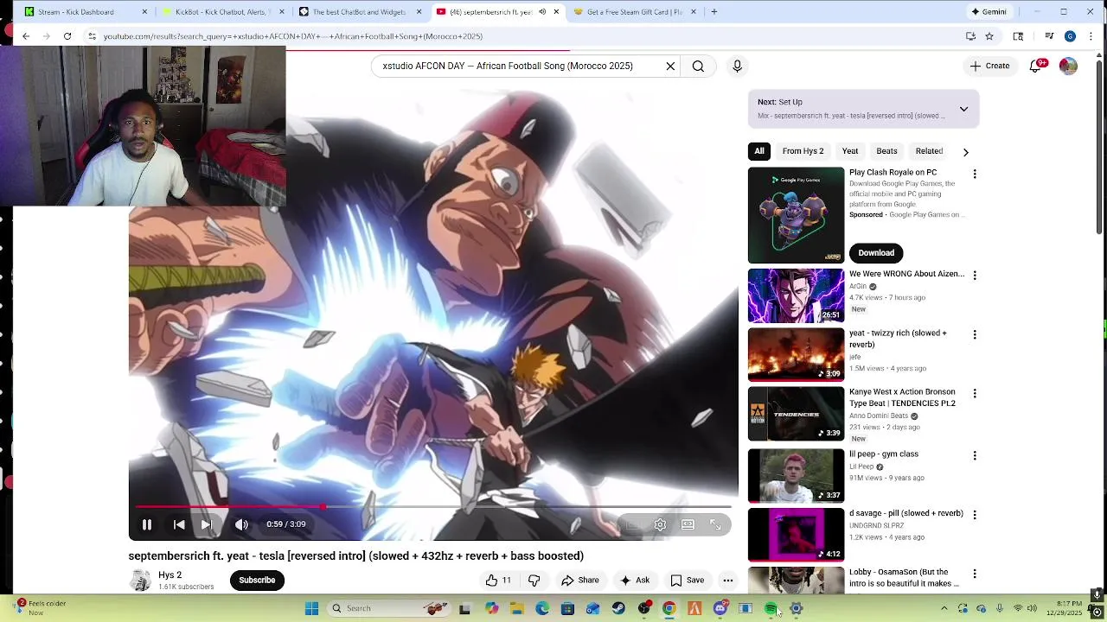This screenshot has height=622, width=1107.
Task: Select the Yeat filter chip
Action: point(850,151)
